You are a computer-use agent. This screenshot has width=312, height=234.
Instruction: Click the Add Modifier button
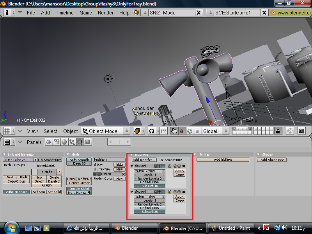tap(144, 160)
